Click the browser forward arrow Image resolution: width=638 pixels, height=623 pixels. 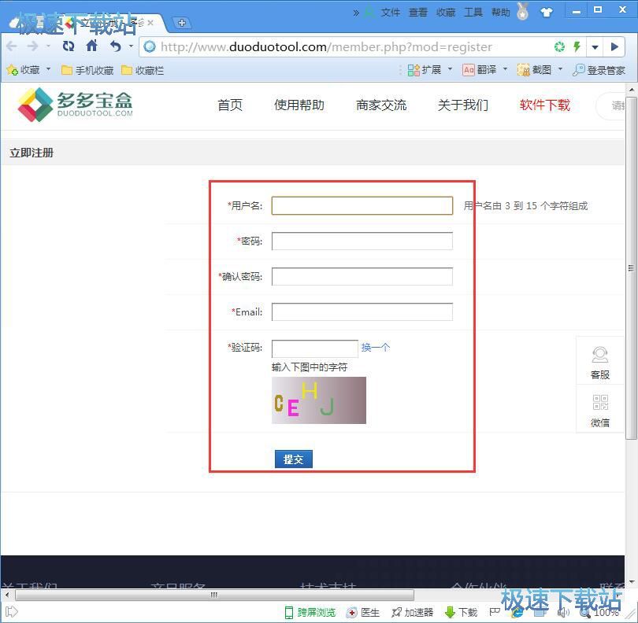point(32,46)
